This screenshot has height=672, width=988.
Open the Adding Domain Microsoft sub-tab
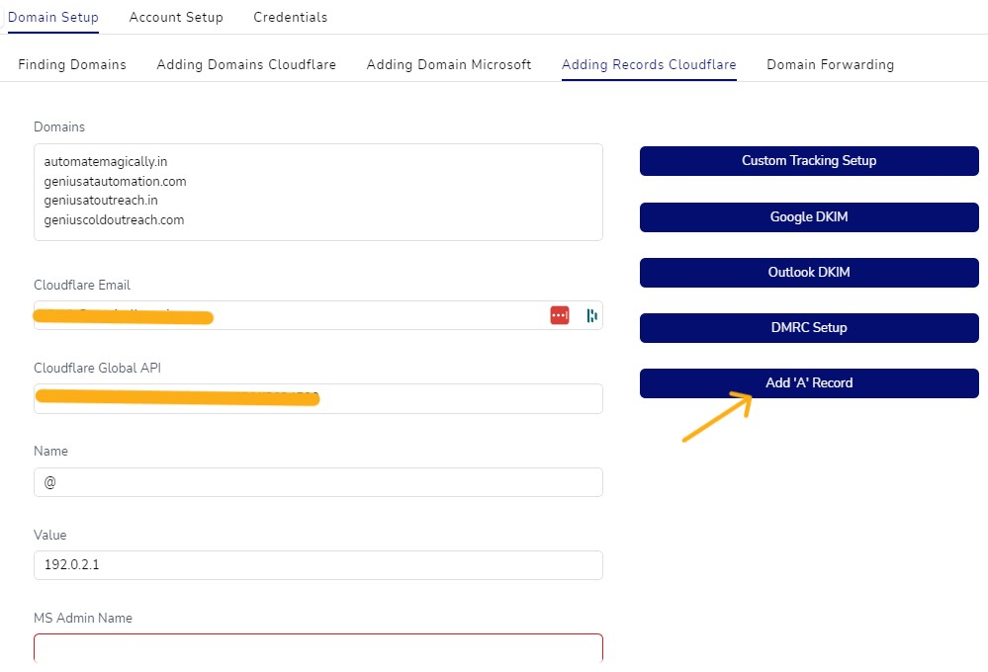449,64
